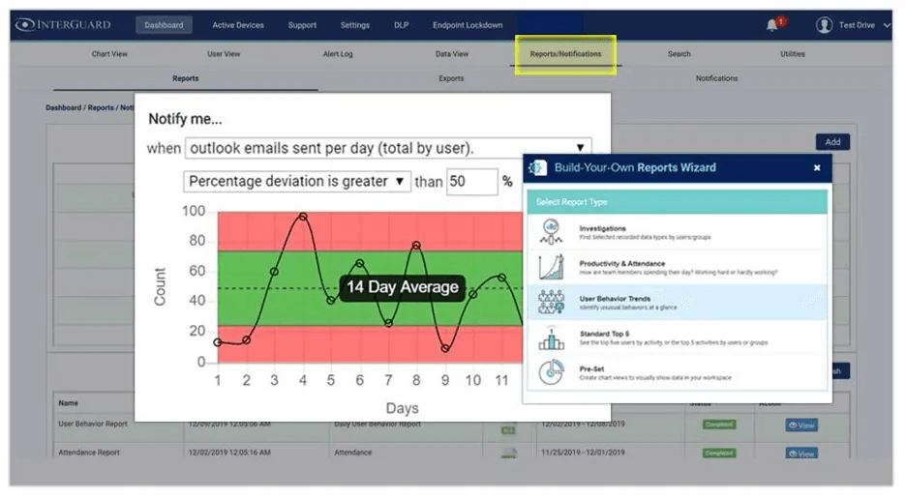Viewport: 906px width, 499px height.
Task: Expand the Test Drive account menu
Action: pyautogui.click(x=888, y=26)
